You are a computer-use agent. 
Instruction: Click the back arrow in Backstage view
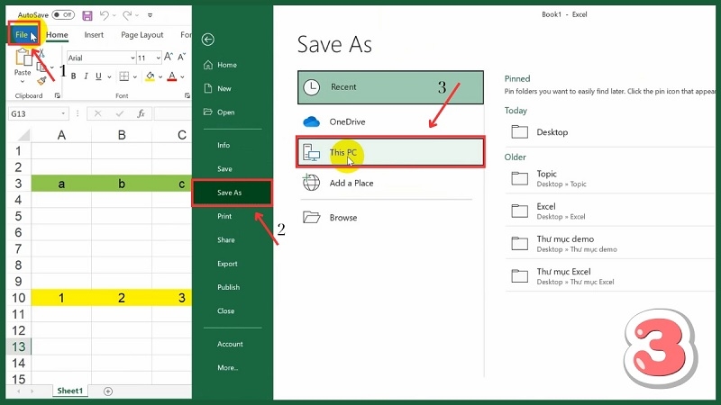pyautogui.click(x=208, y=40)
